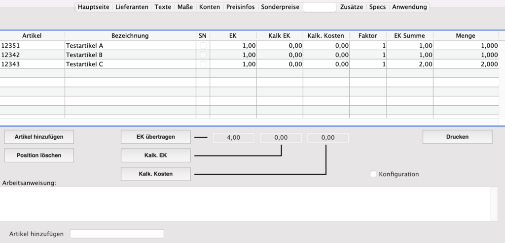Select article number 12342 cell
The height and width of the screenshot is (243, 505).
click(32, 55)
